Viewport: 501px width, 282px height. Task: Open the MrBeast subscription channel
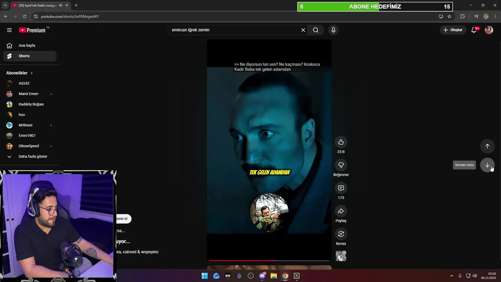coord(30,125)
